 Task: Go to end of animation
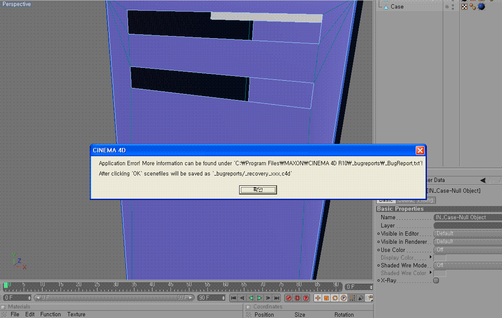277,298
